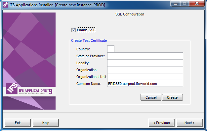Focus the Country input field
The image size is (207, 131).
111,49
